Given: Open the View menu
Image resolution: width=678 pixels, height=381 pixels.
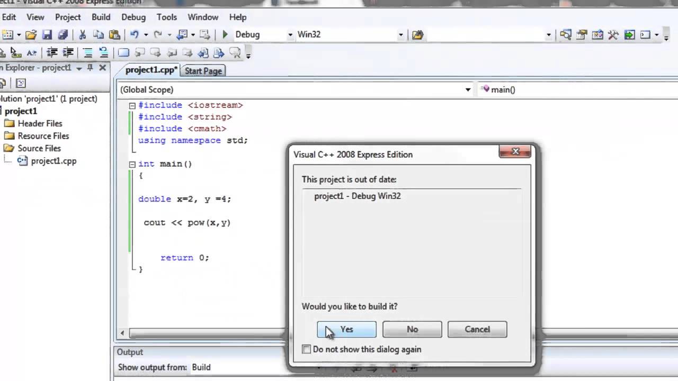Looking at the screenshot, I should 35,17.
